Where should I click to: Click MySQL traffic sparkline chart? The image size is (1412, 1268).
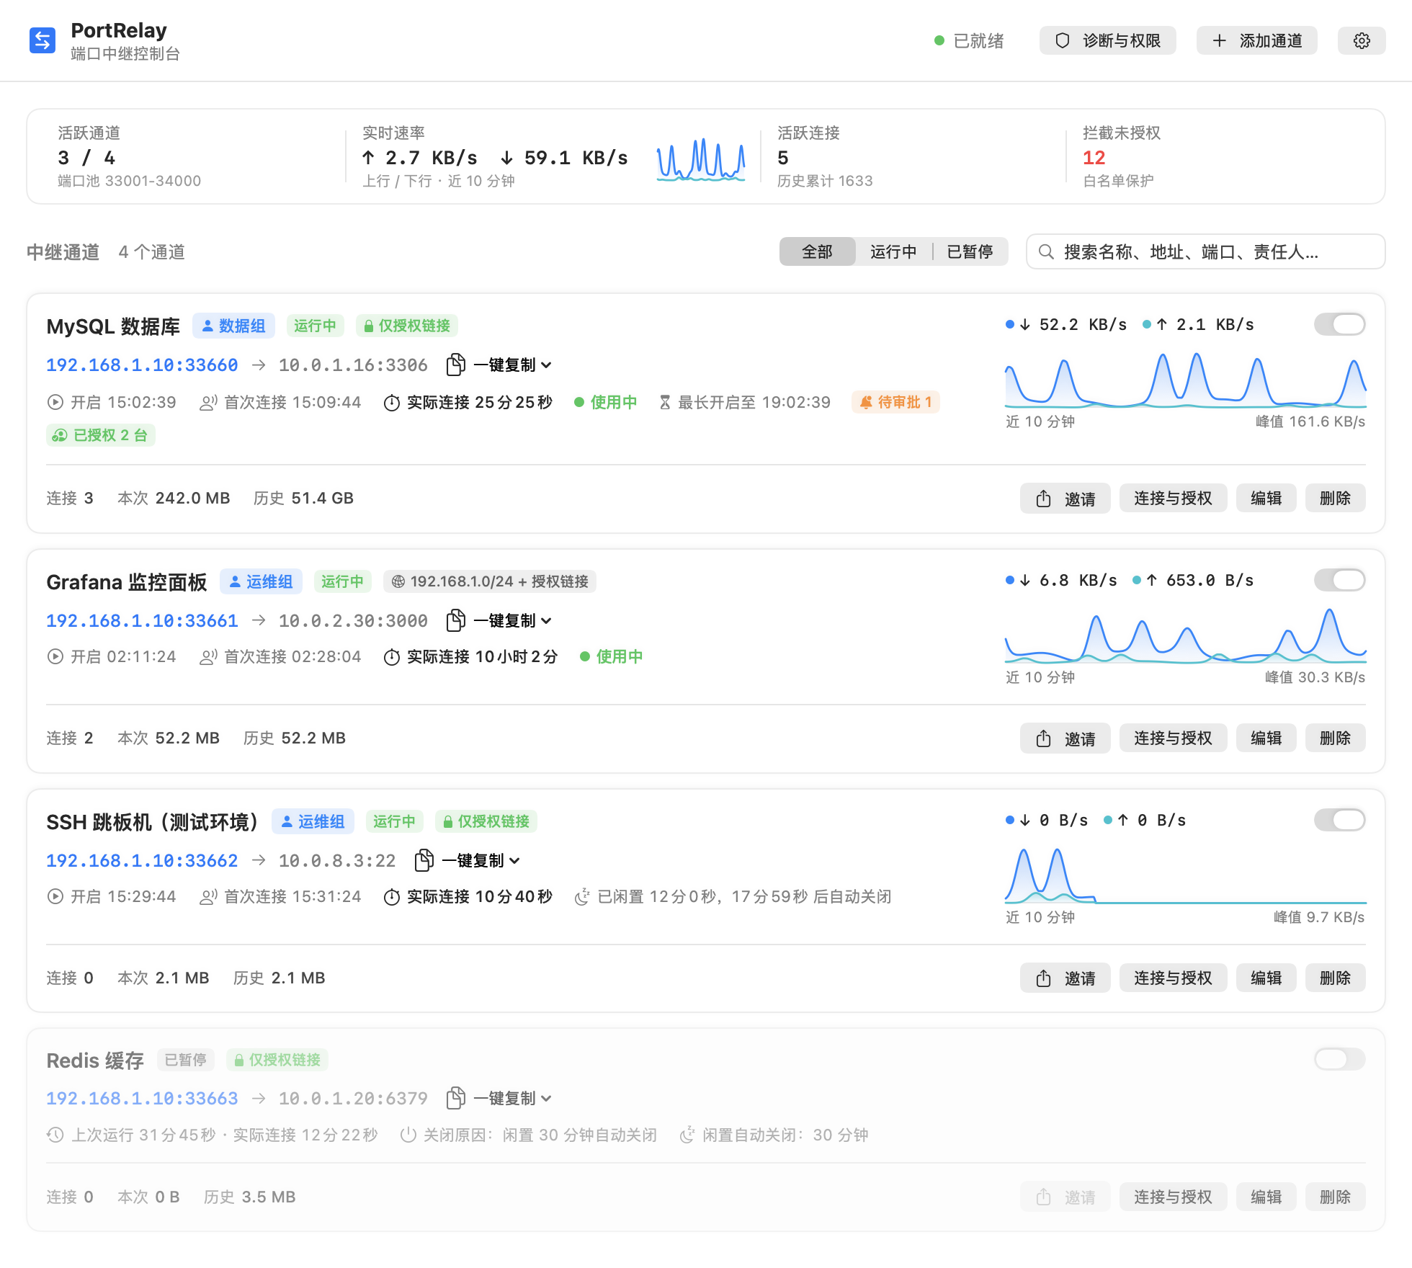coord(1185,380)
